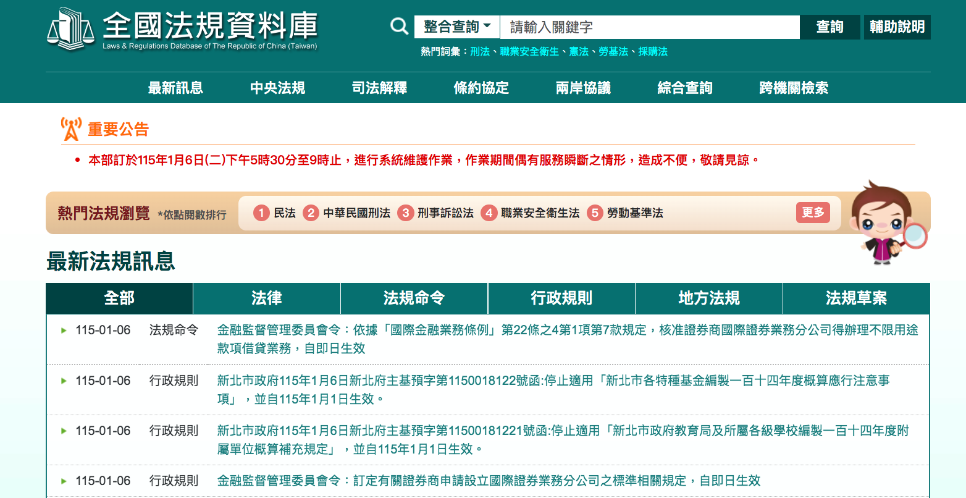Open the 中央法規 navigation menu
This screenshot has width=966, height=498.
[x=277, y=88]
